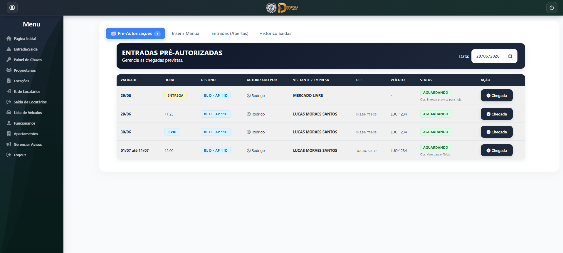Click the LIVRE badge in 30/06 row

click(x=172, y=132)
